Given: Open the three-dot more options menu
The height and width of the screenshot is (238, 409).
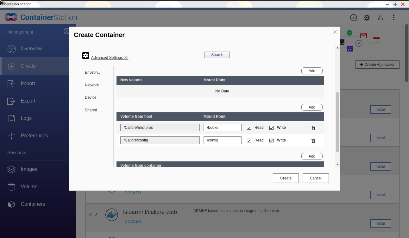Looking at the screenshot, I should tap(394, 18).
